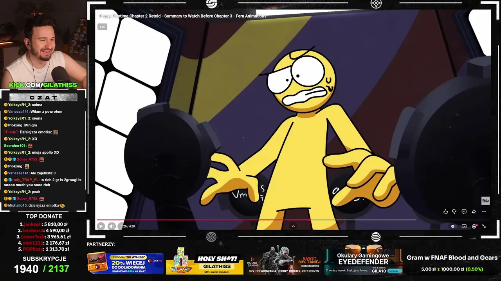Click the emote after Michallo15's 'dzisiejsza emotka'
Screen dimensions: 501x281
[62, 205]
